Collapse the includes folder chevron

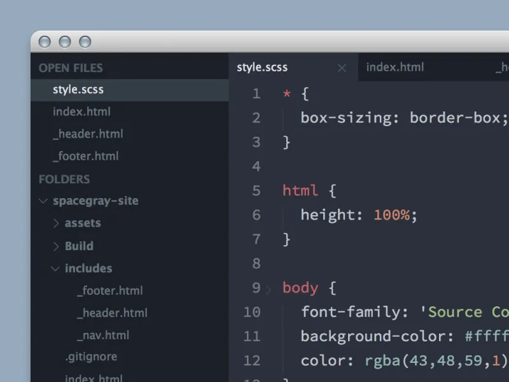pyautogui.click(x=56, y=269)
